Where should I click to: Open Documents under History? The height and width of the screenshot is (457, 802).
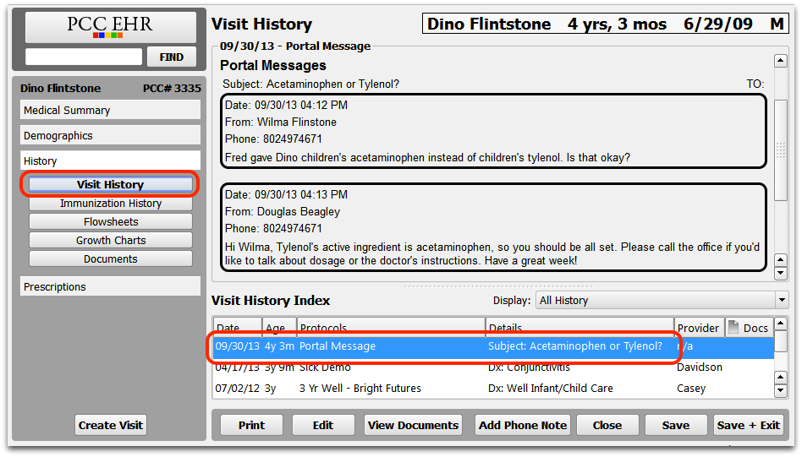pos(111,258)
